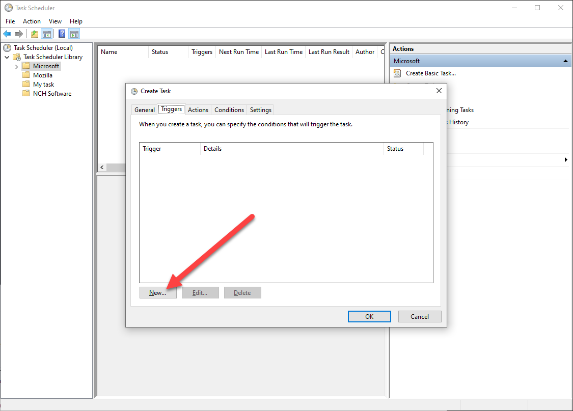Collapse the Microsoft section in Actions pane

[565, 61]
